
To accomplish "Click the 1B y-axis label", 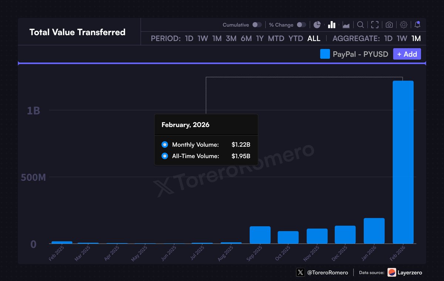I will pos(34,110).
